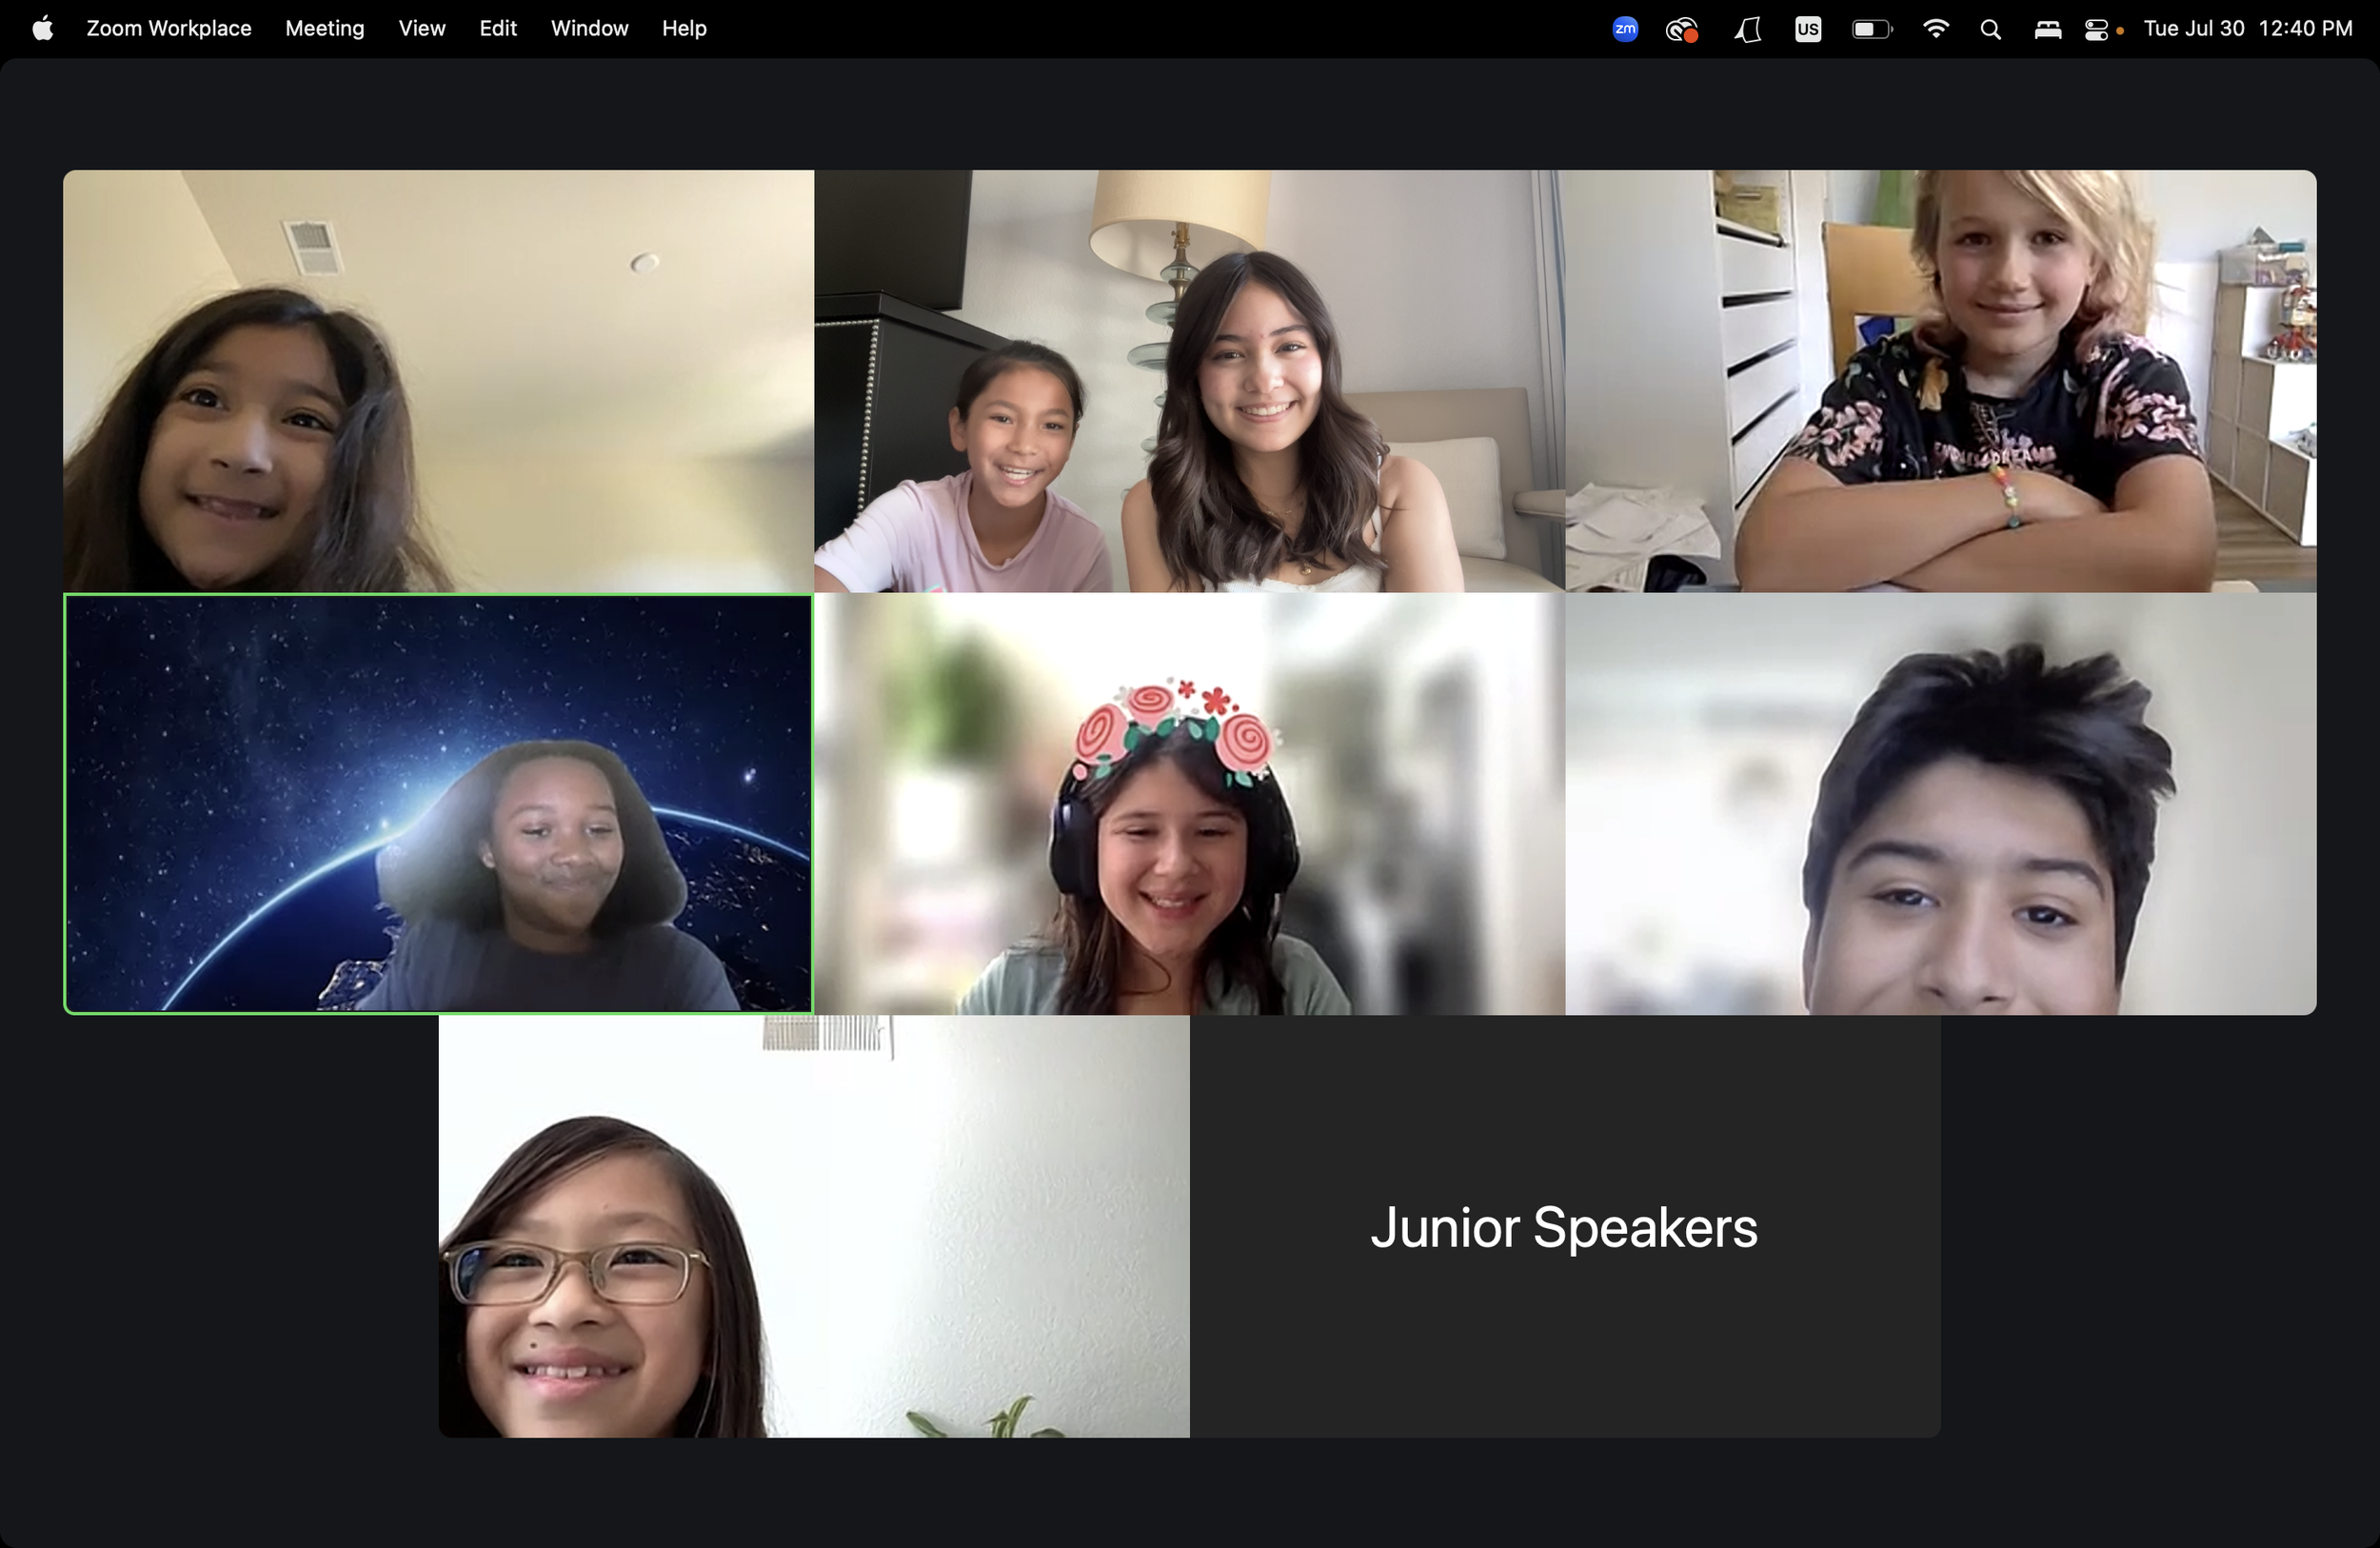Open the Window menu

(x=589, y=29)
